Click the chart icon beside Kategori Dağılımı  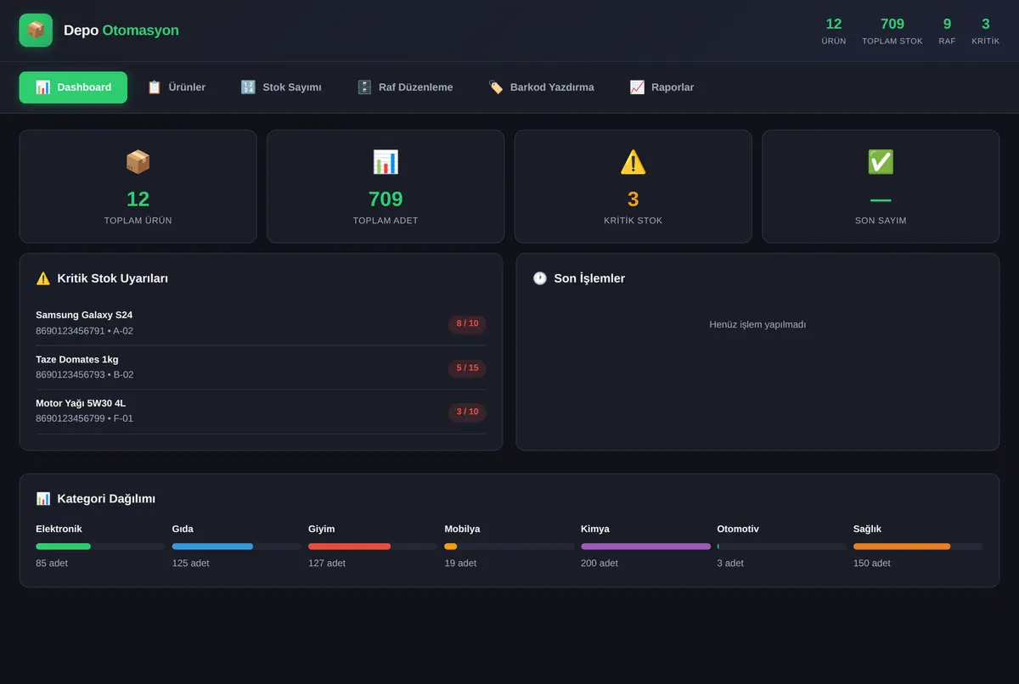pyautogui.click(x=43, y=499)
